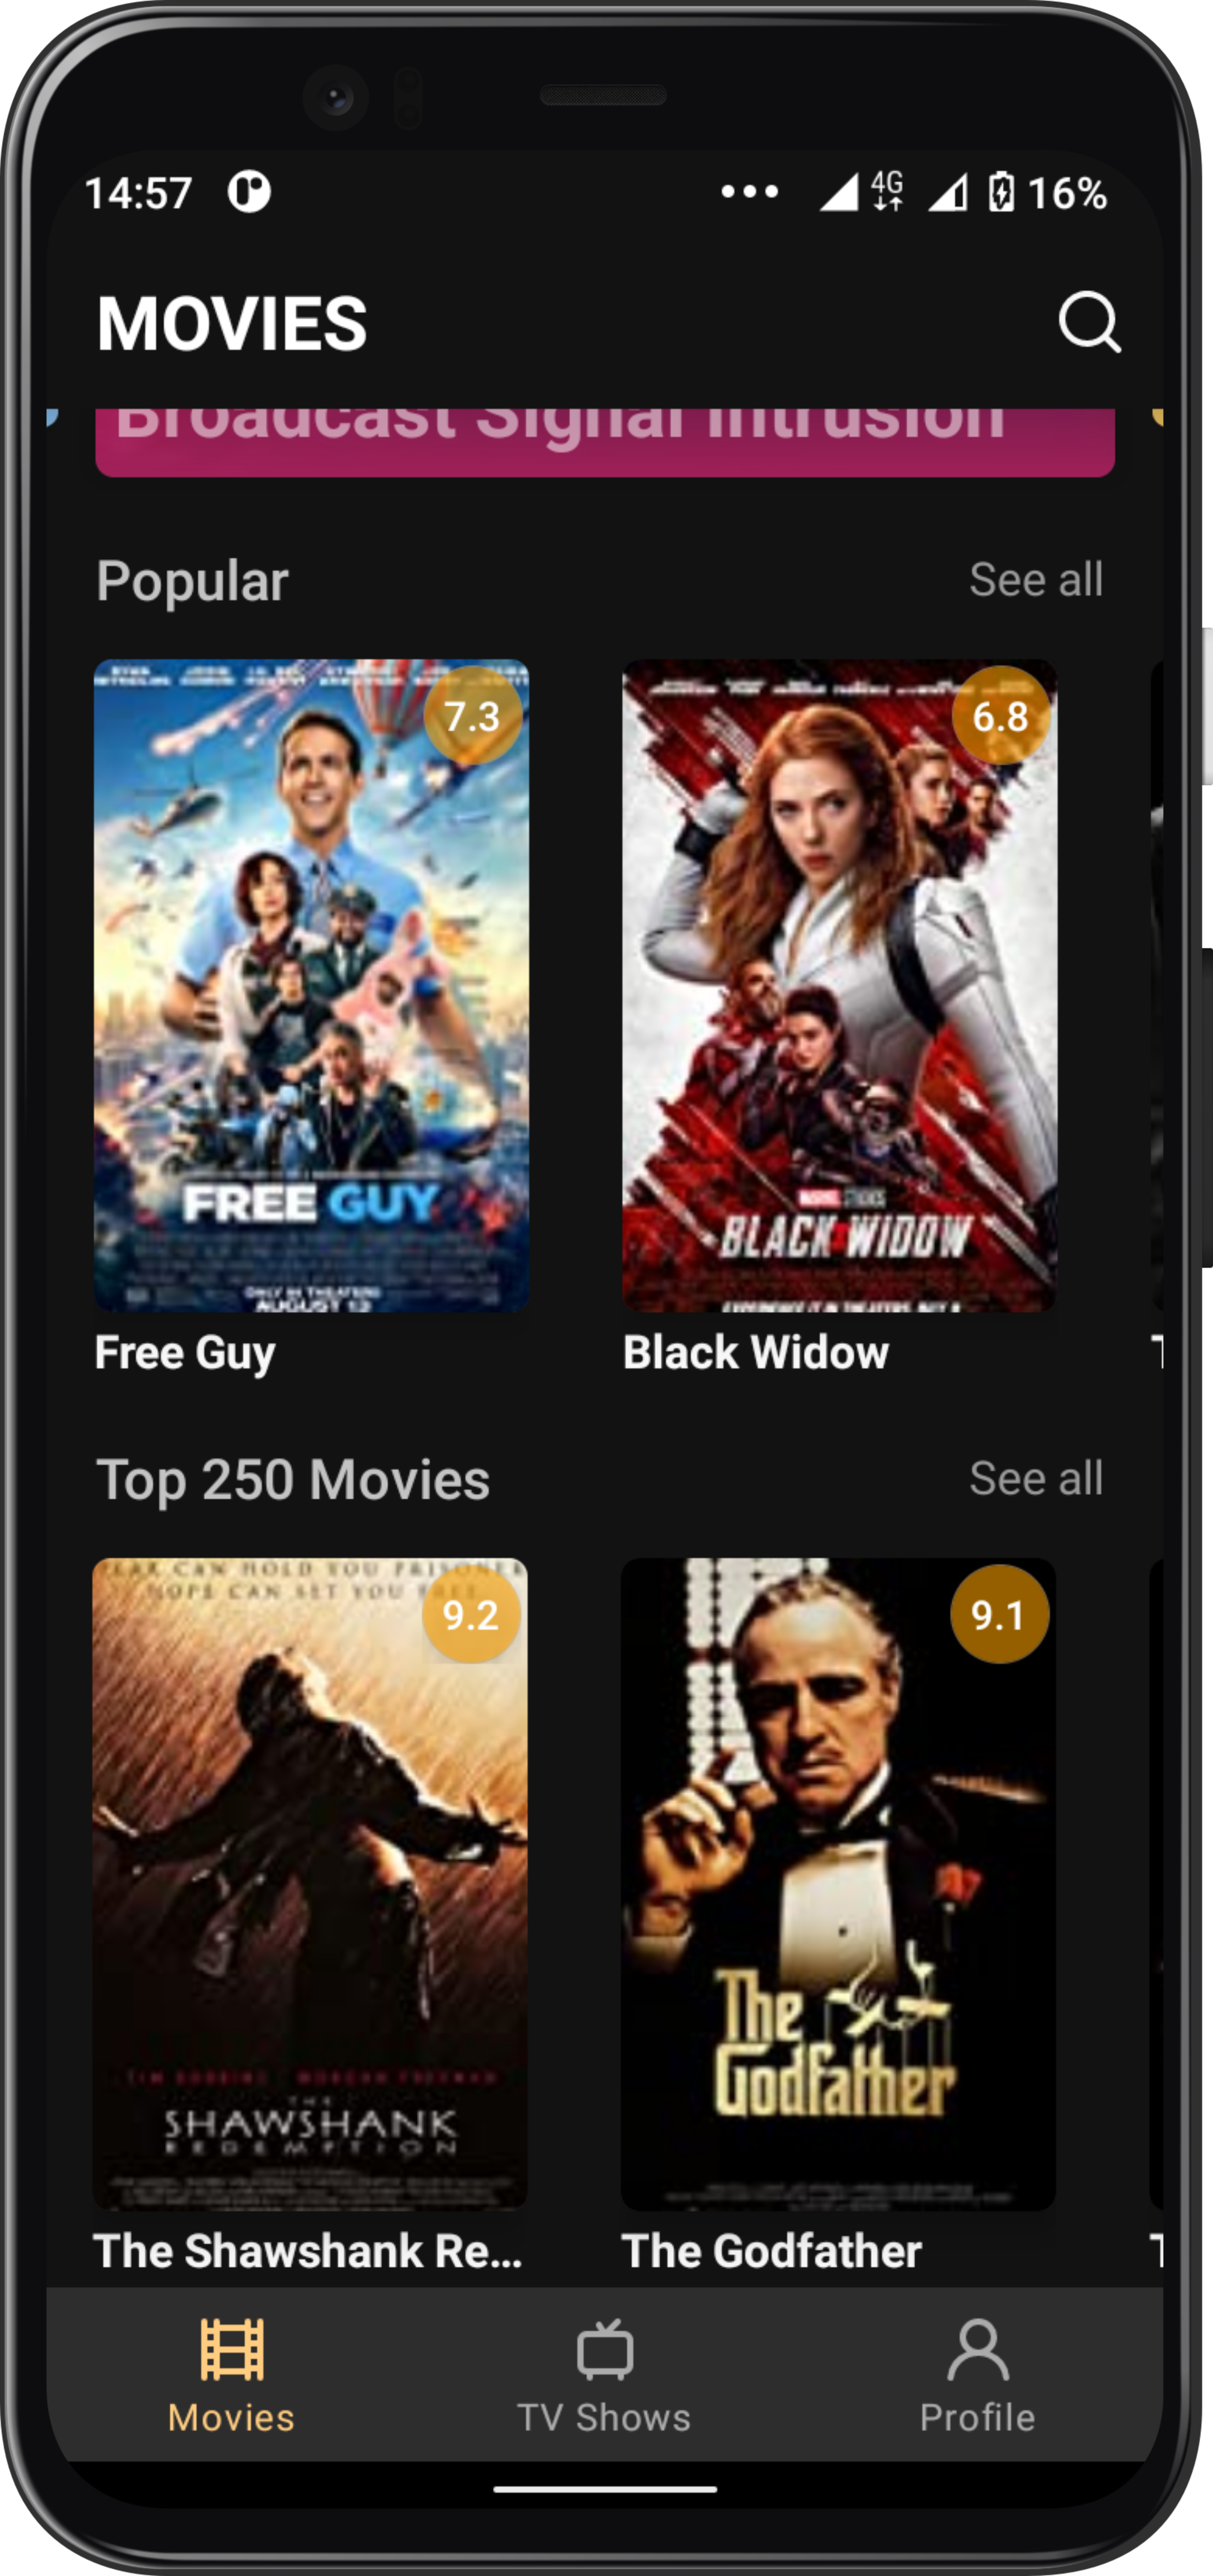Viewport: 1213px width, 2576px height.
Task: Open the Black Widow poster
Action: [x=839, y=985]
